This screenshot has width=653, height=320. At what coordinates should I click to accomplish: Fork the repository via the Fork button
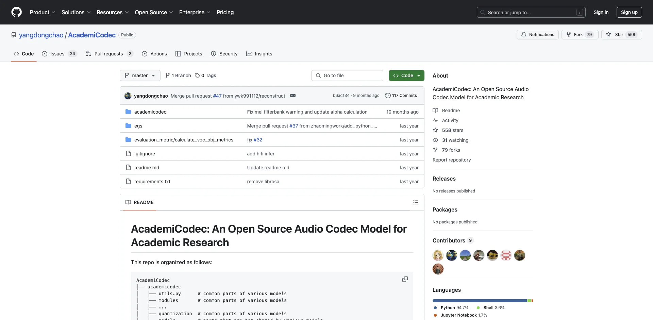click(580, 35)
